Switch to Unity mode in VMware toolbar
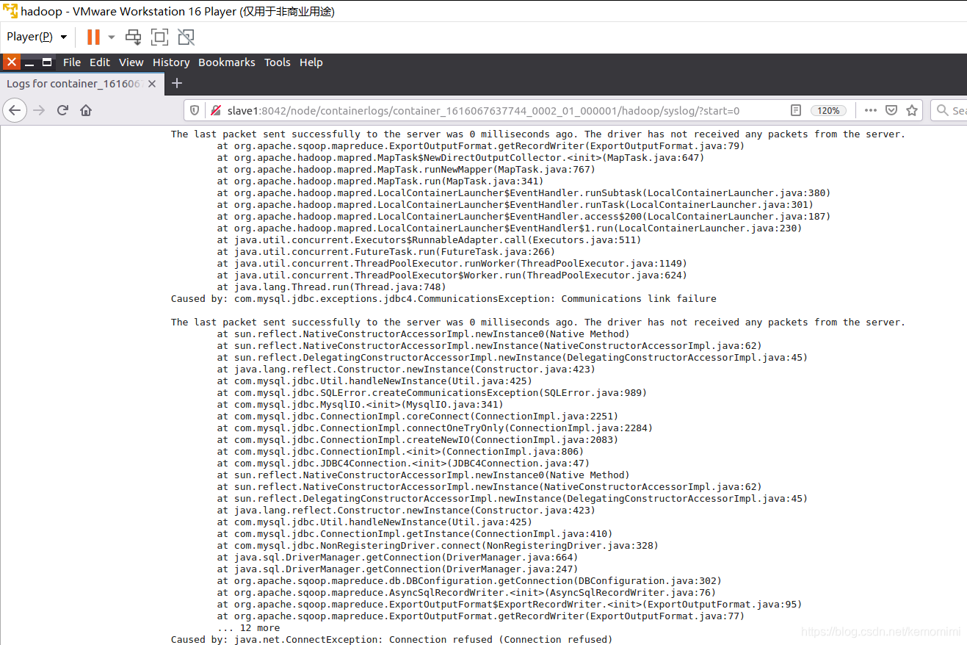967x645 pixels. (185, 37)
